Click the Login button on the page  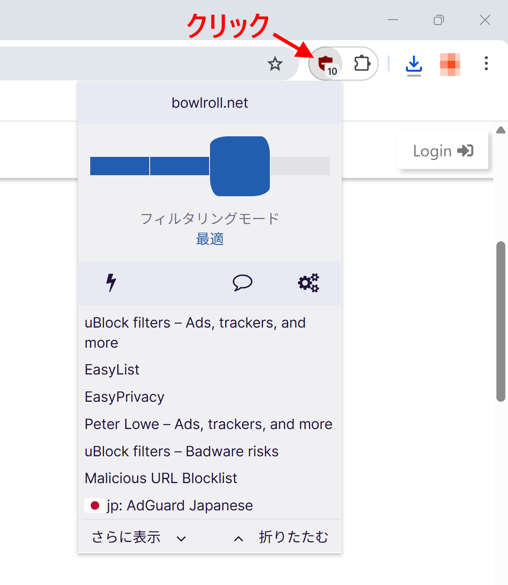coord(443,151)
